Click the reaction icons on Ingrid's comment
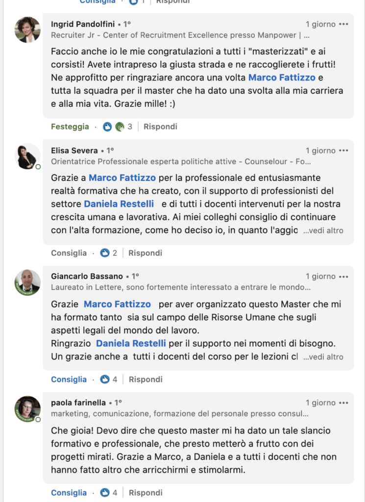Viewport: 365px width, 502px height. click(114, 127)
